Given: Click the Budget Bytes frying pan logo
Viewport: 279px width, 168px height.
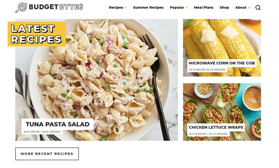Looking at the screenshot, I should pos(21,8).
